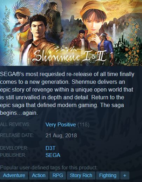Click the RELEASE DATE label
The image size is (142, 182).
click(x=17, y=135)
